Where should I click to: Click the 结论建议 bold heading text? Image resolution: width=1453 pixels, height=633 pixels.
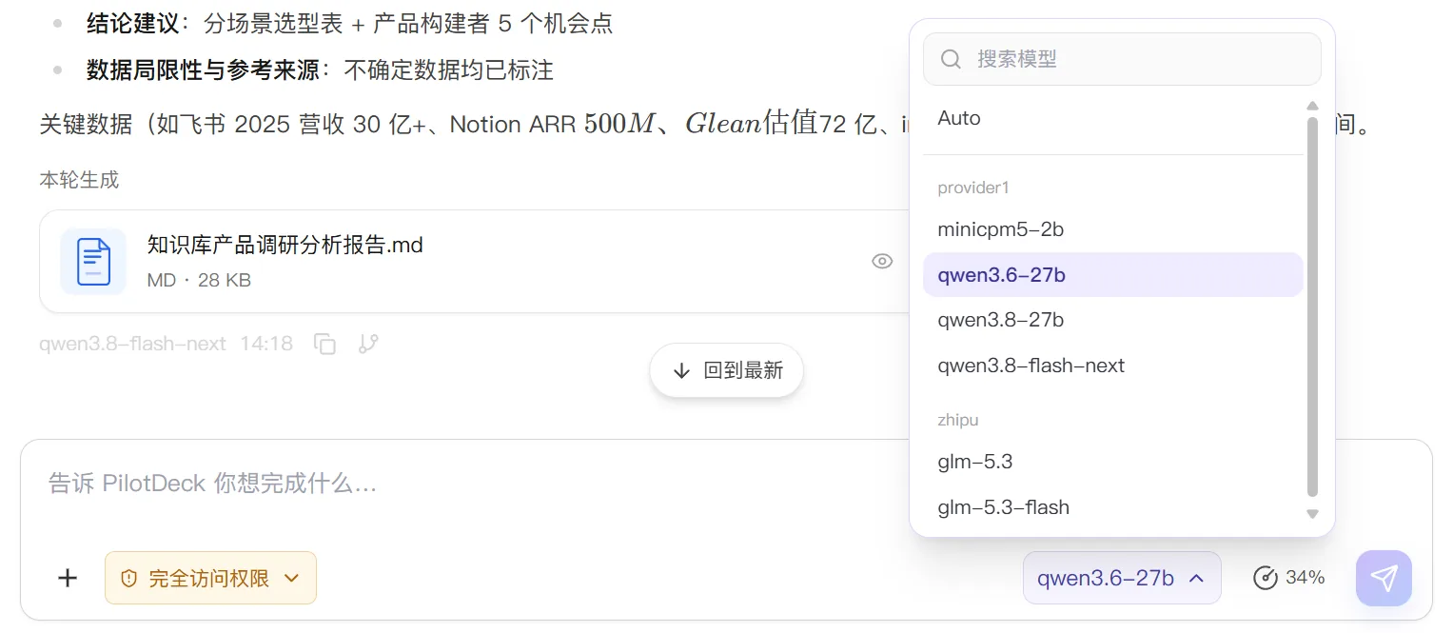(x=132, y=24)
